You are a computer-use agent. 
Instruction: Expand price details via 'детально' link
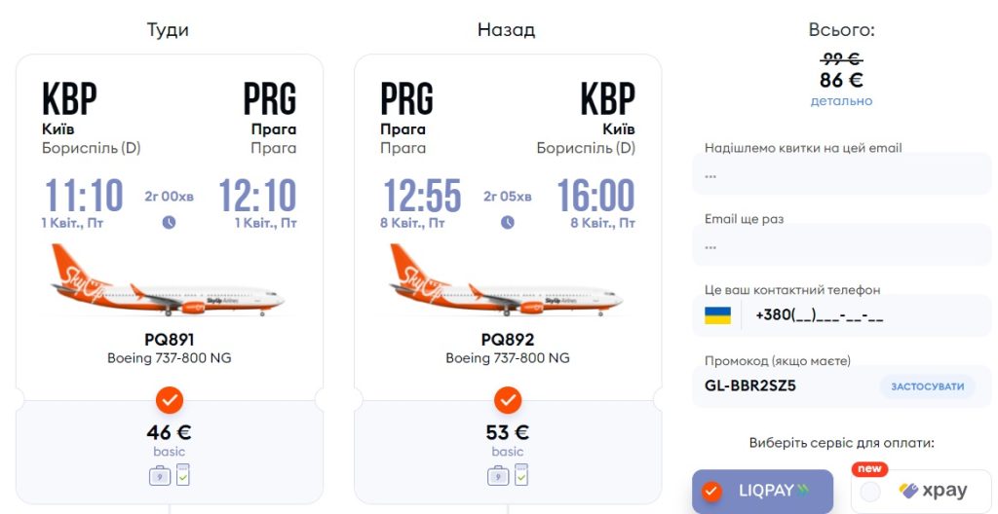pos(841,101)
